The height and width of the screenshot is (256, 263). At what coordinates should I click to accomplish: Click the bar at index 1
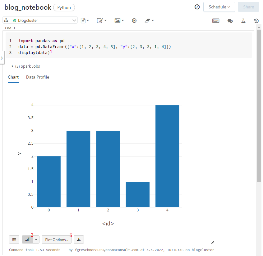(x=78, y=169)
